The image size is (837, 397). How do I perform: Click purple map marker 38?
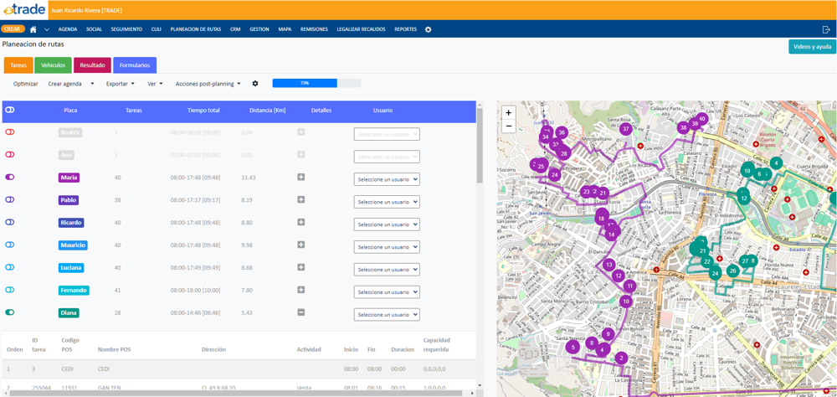click(683, 127)
